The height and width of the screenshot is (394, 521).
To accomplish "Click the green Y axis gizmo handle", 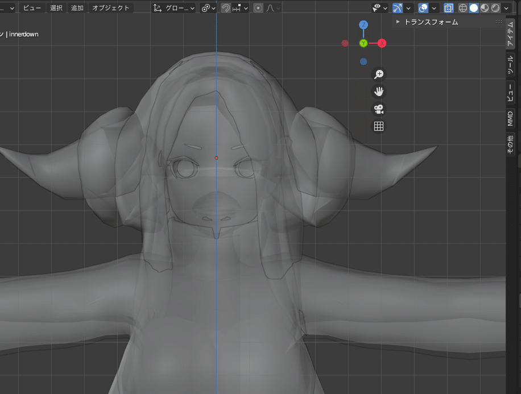I will [363, 43].
